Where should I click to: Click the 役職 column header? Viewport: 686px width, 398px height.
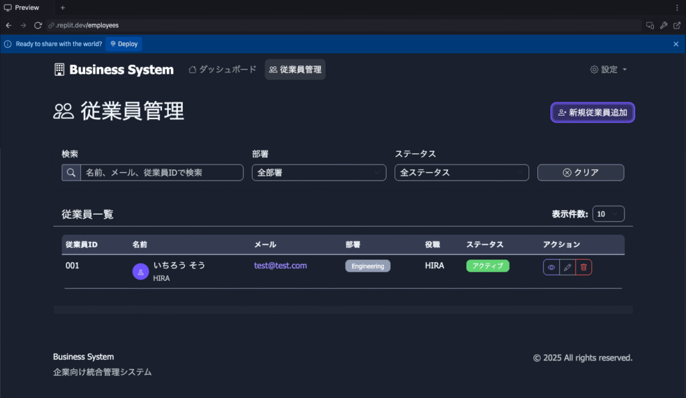(x=432, y=245)
